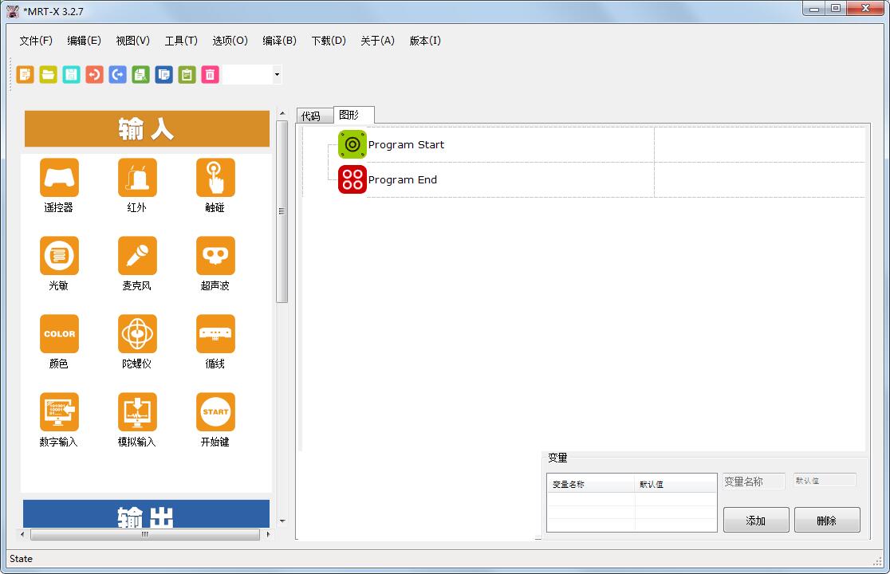The image size is (890, 574).
Task: Click the 默认值 column header in variable table
Action: 675,484
